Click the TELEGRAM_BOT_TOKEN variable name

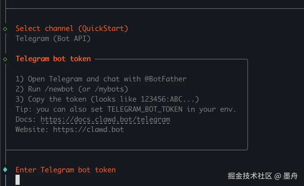[145, 109]
